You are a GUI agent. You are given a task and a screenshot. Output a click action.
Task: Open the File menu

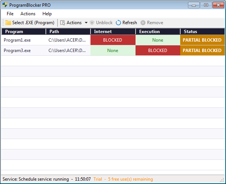[10, 14]
